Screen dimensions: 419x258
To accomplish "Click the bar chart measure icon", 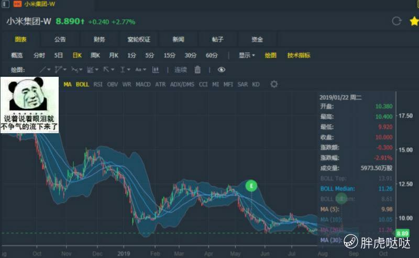I will (155, 69).
